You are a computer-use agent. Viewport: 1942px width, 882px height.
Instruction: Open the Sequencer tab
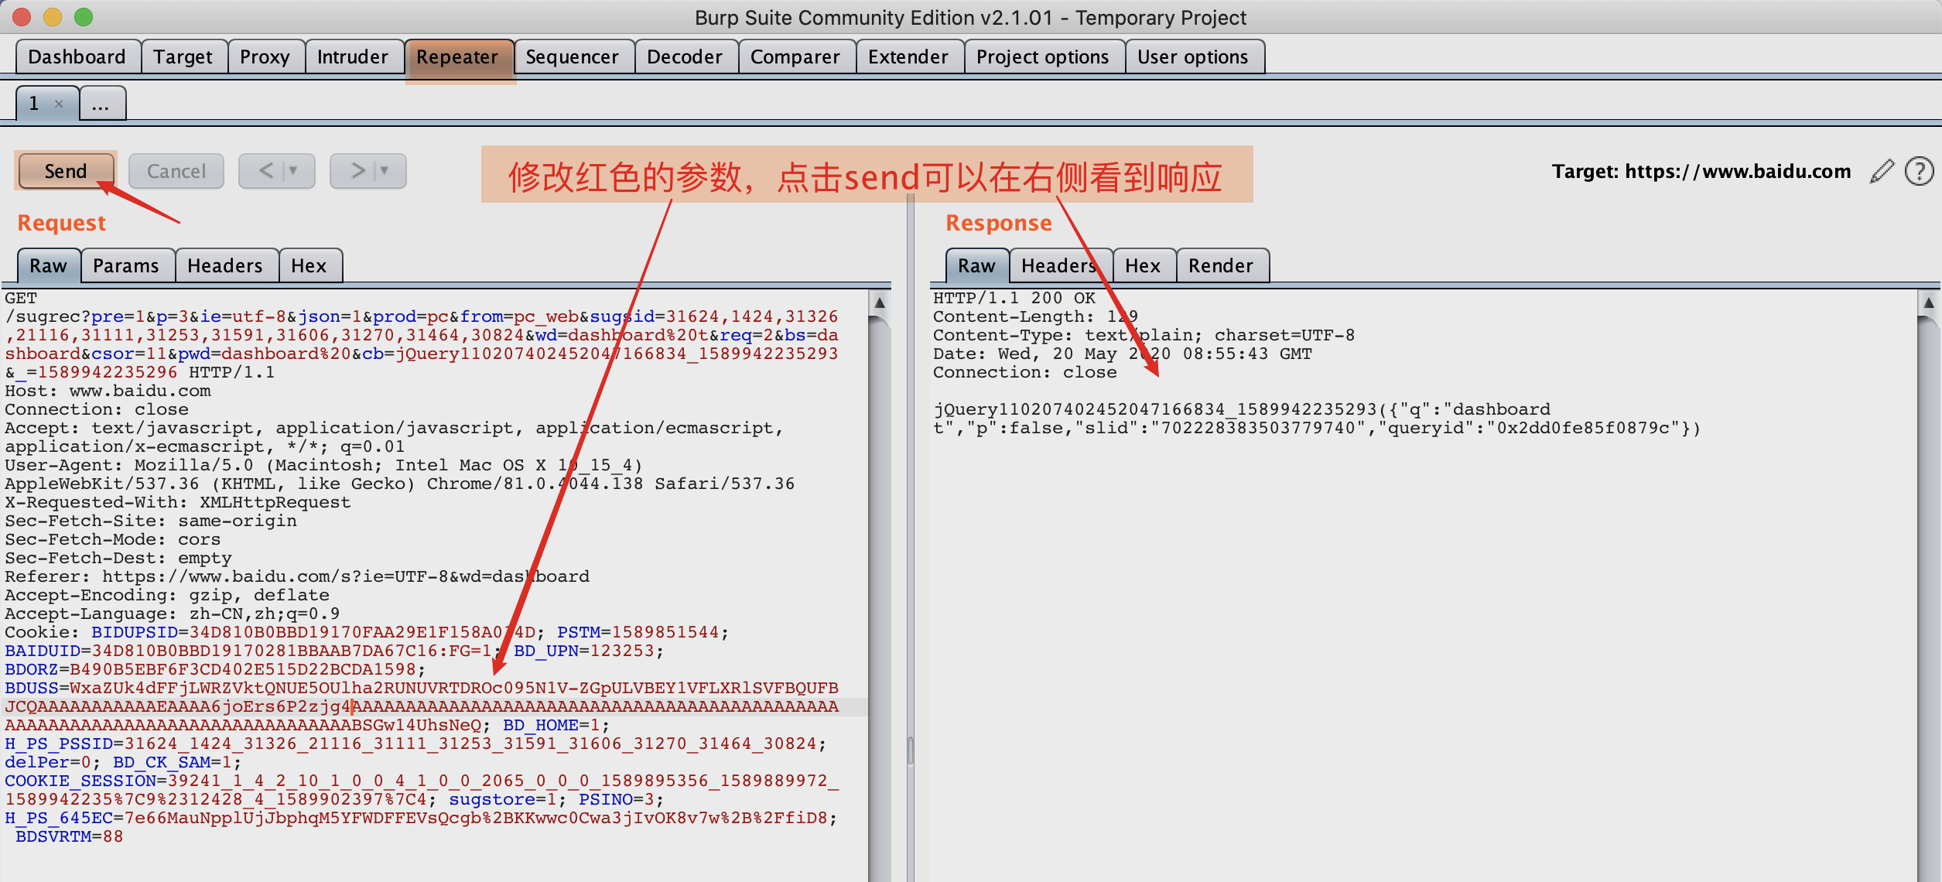pos(573,57)
